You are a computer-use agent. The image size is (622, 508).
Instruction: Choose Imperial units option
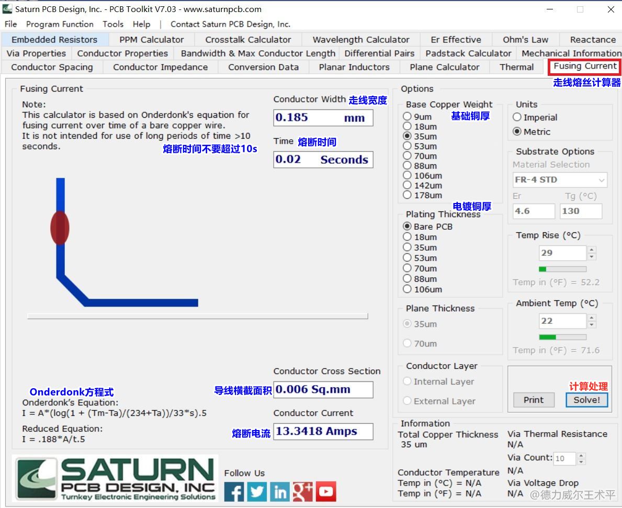click(517, 118)
